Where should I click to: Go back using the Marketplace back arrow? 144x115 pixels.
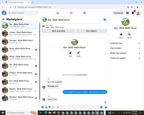pyautogui.click(x=3, y=19)
